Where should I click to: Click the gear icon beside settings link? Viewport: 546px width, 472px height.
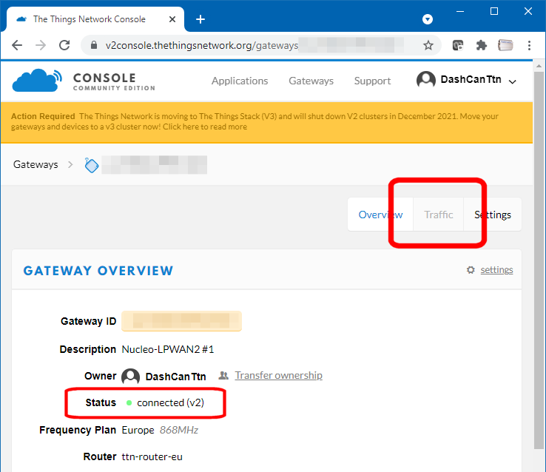click(471, 270)
